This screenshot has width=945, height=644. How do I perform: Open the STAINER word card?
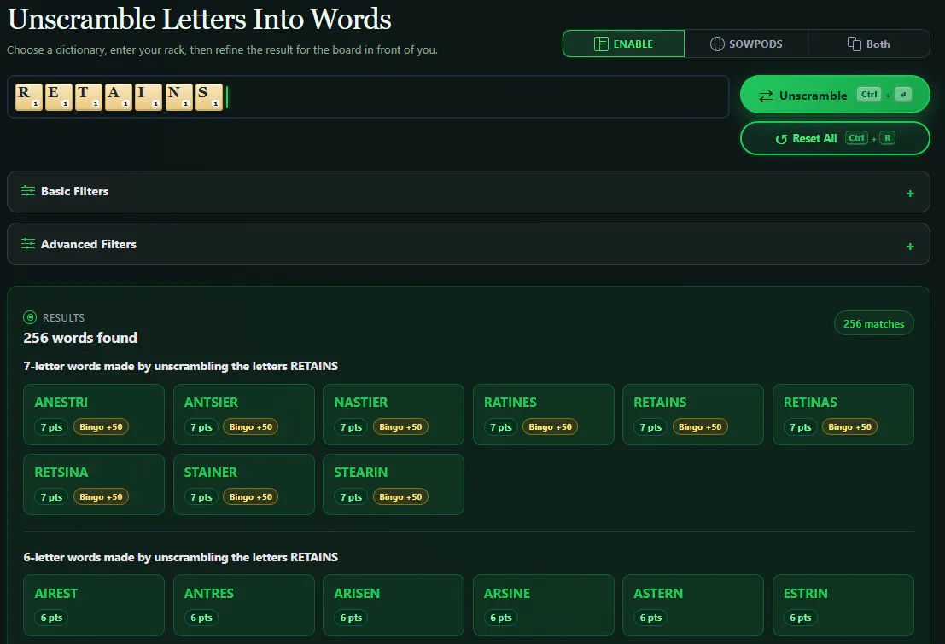pos(243,484)
